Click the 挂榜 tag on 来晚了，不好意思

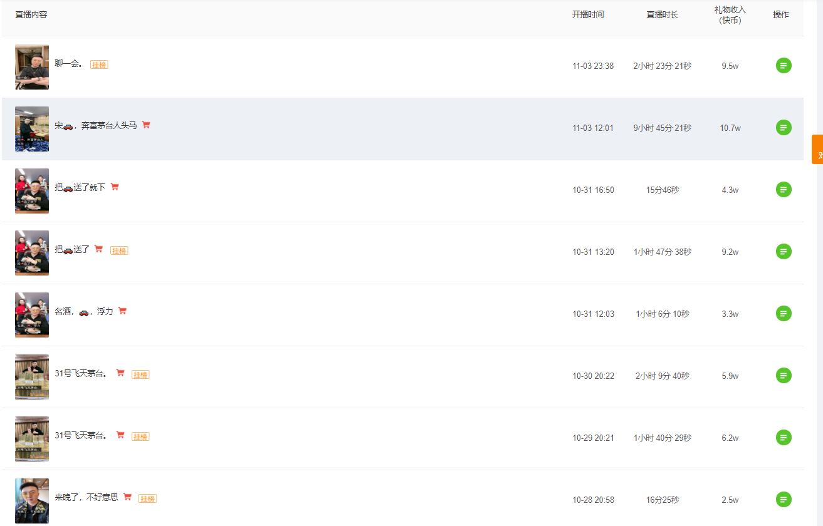147,498
